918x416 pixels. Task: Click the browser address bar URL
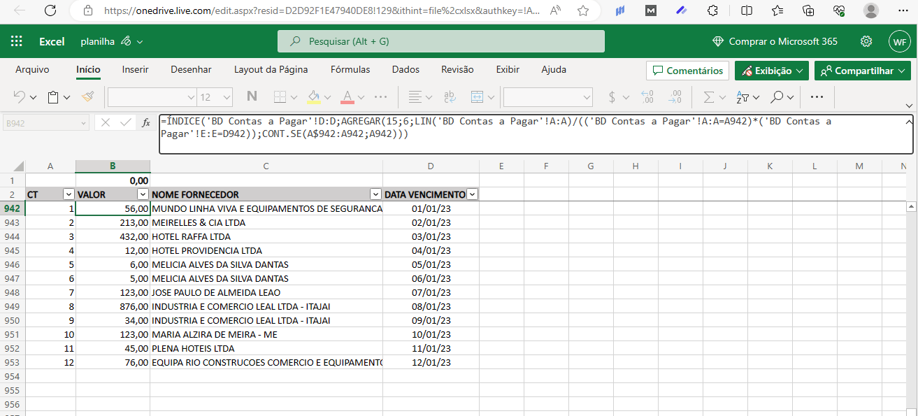pos(322,10)
